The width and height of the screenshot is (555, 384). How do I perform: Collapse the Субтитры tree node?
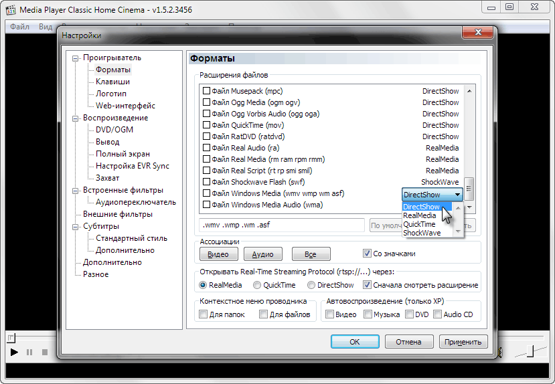coord(76,227)
